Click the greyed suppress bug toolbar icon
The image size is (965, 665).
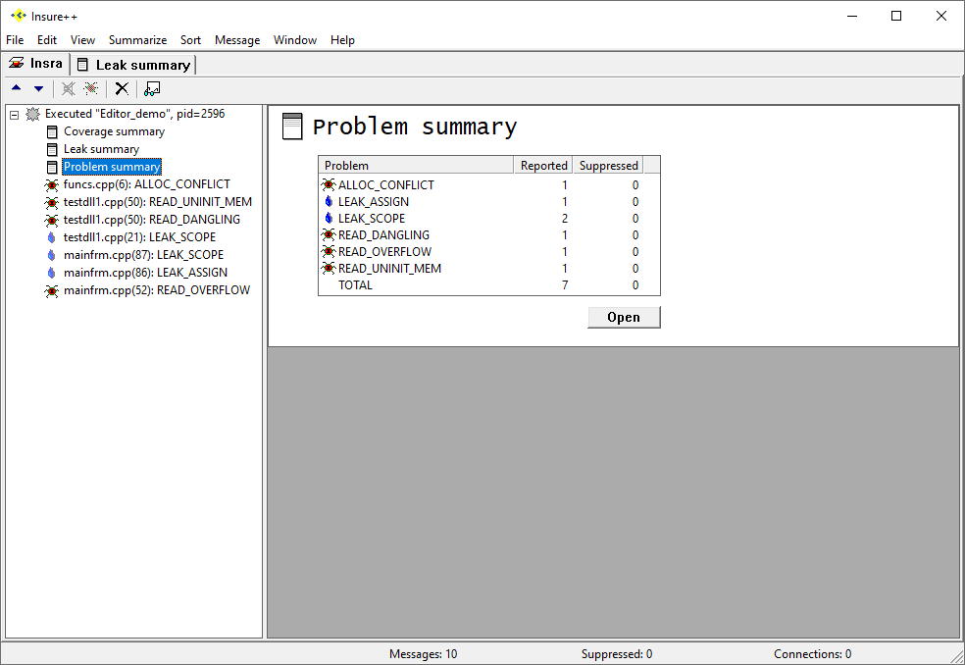(69, 88)
